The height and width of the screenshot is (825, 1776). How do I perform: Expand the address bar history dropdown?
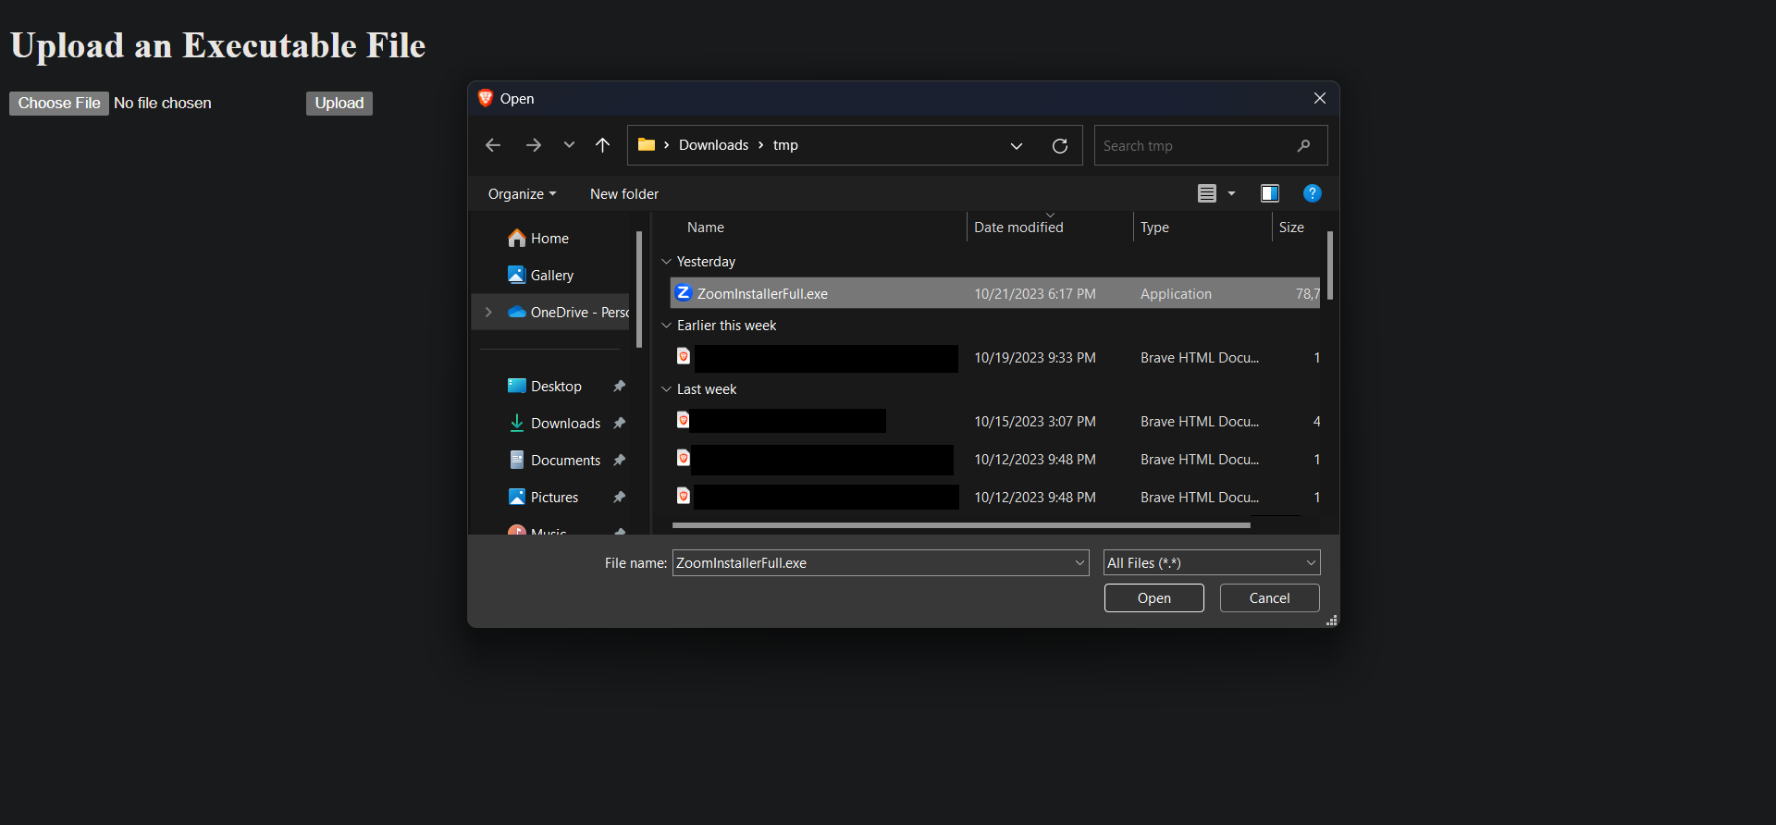click(x=1017, y=145)
